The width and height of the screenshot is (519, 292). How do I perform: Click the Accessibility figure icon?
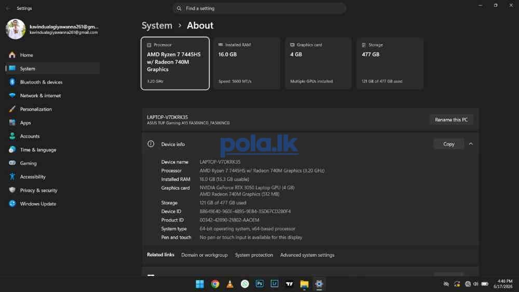[12, 177]
